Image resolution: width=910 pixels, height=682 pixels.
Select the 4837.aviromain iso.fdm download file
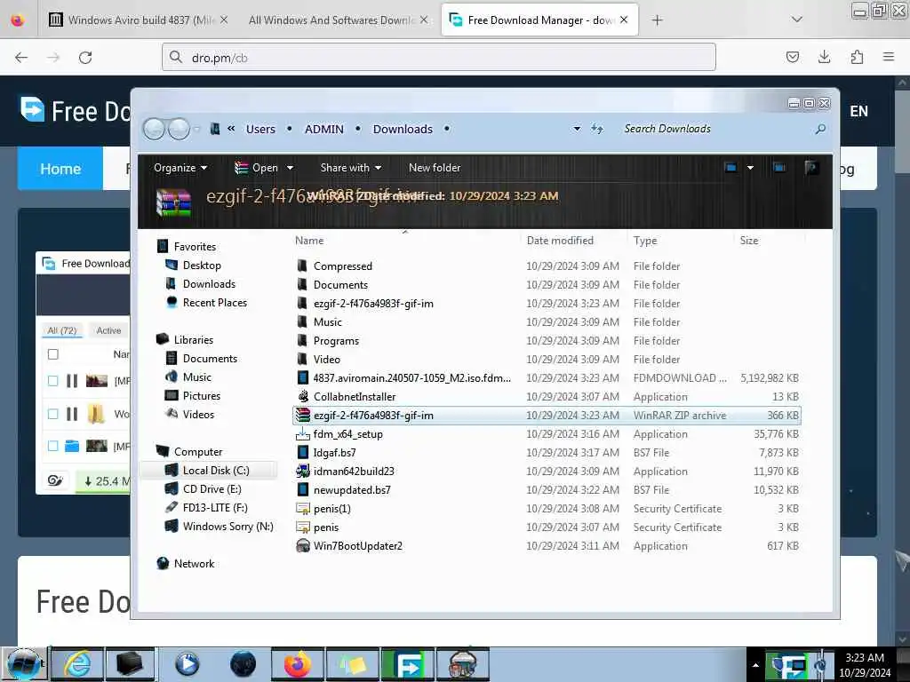tap(411, 377)
